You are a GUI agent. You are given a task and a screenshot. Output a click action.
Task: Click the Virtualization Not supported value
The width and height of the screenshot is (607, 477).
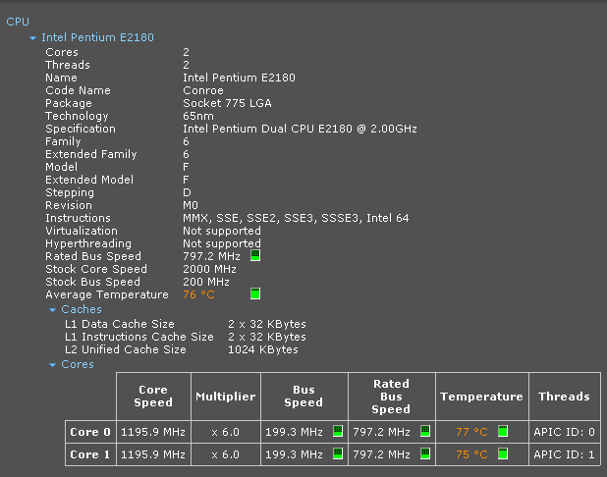[x=222, y=231]
